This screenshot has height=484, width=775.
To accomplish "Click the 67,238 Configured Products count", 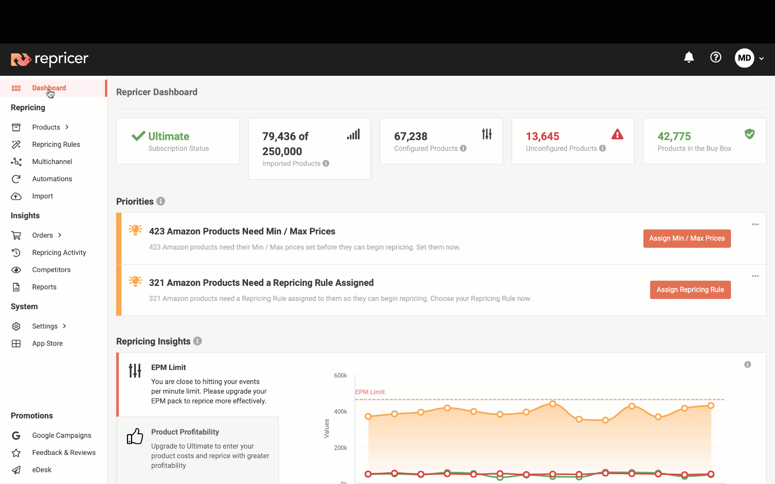I will [x=411, y=136].
